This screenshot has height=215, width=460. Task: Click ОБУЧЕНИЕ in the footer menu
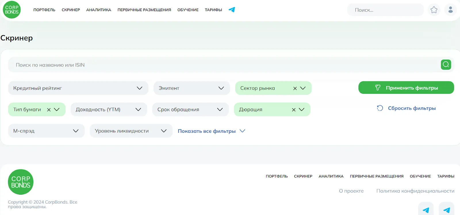[420, 176]
